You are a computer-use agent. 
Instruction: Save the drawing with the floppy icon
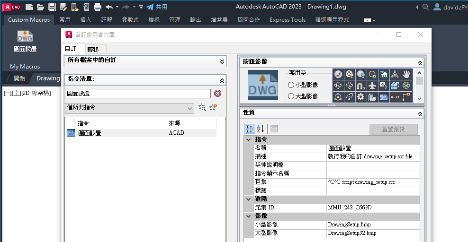point(52,7)
